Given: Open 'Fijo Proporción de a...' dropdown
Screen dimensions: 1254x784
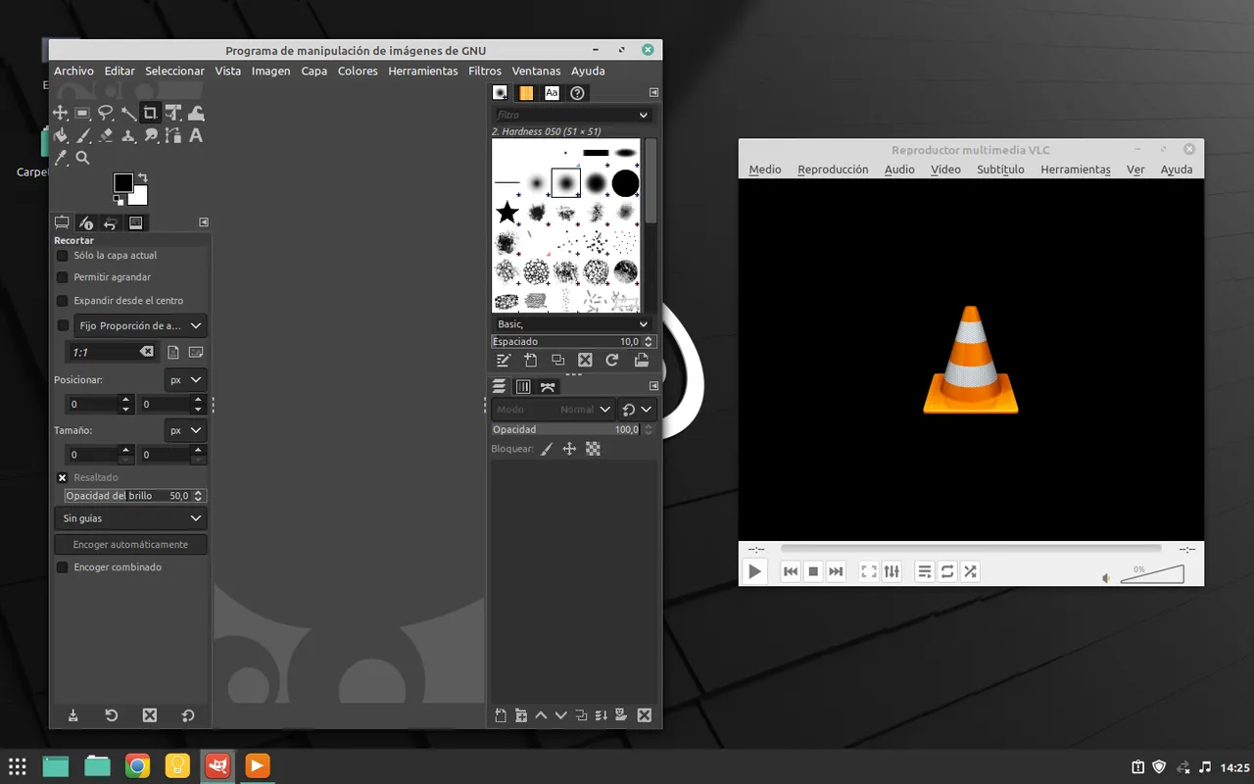Looking at the screenshot, I should tap(140, 325).
